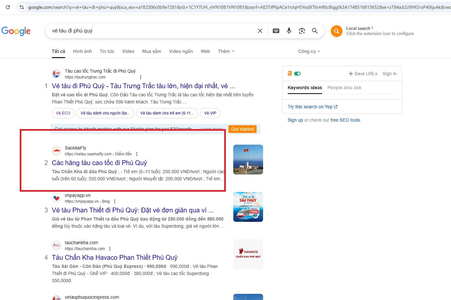Open Try this search on Yep link
This screenshot has width=451, height=300.
click(313, 107)
